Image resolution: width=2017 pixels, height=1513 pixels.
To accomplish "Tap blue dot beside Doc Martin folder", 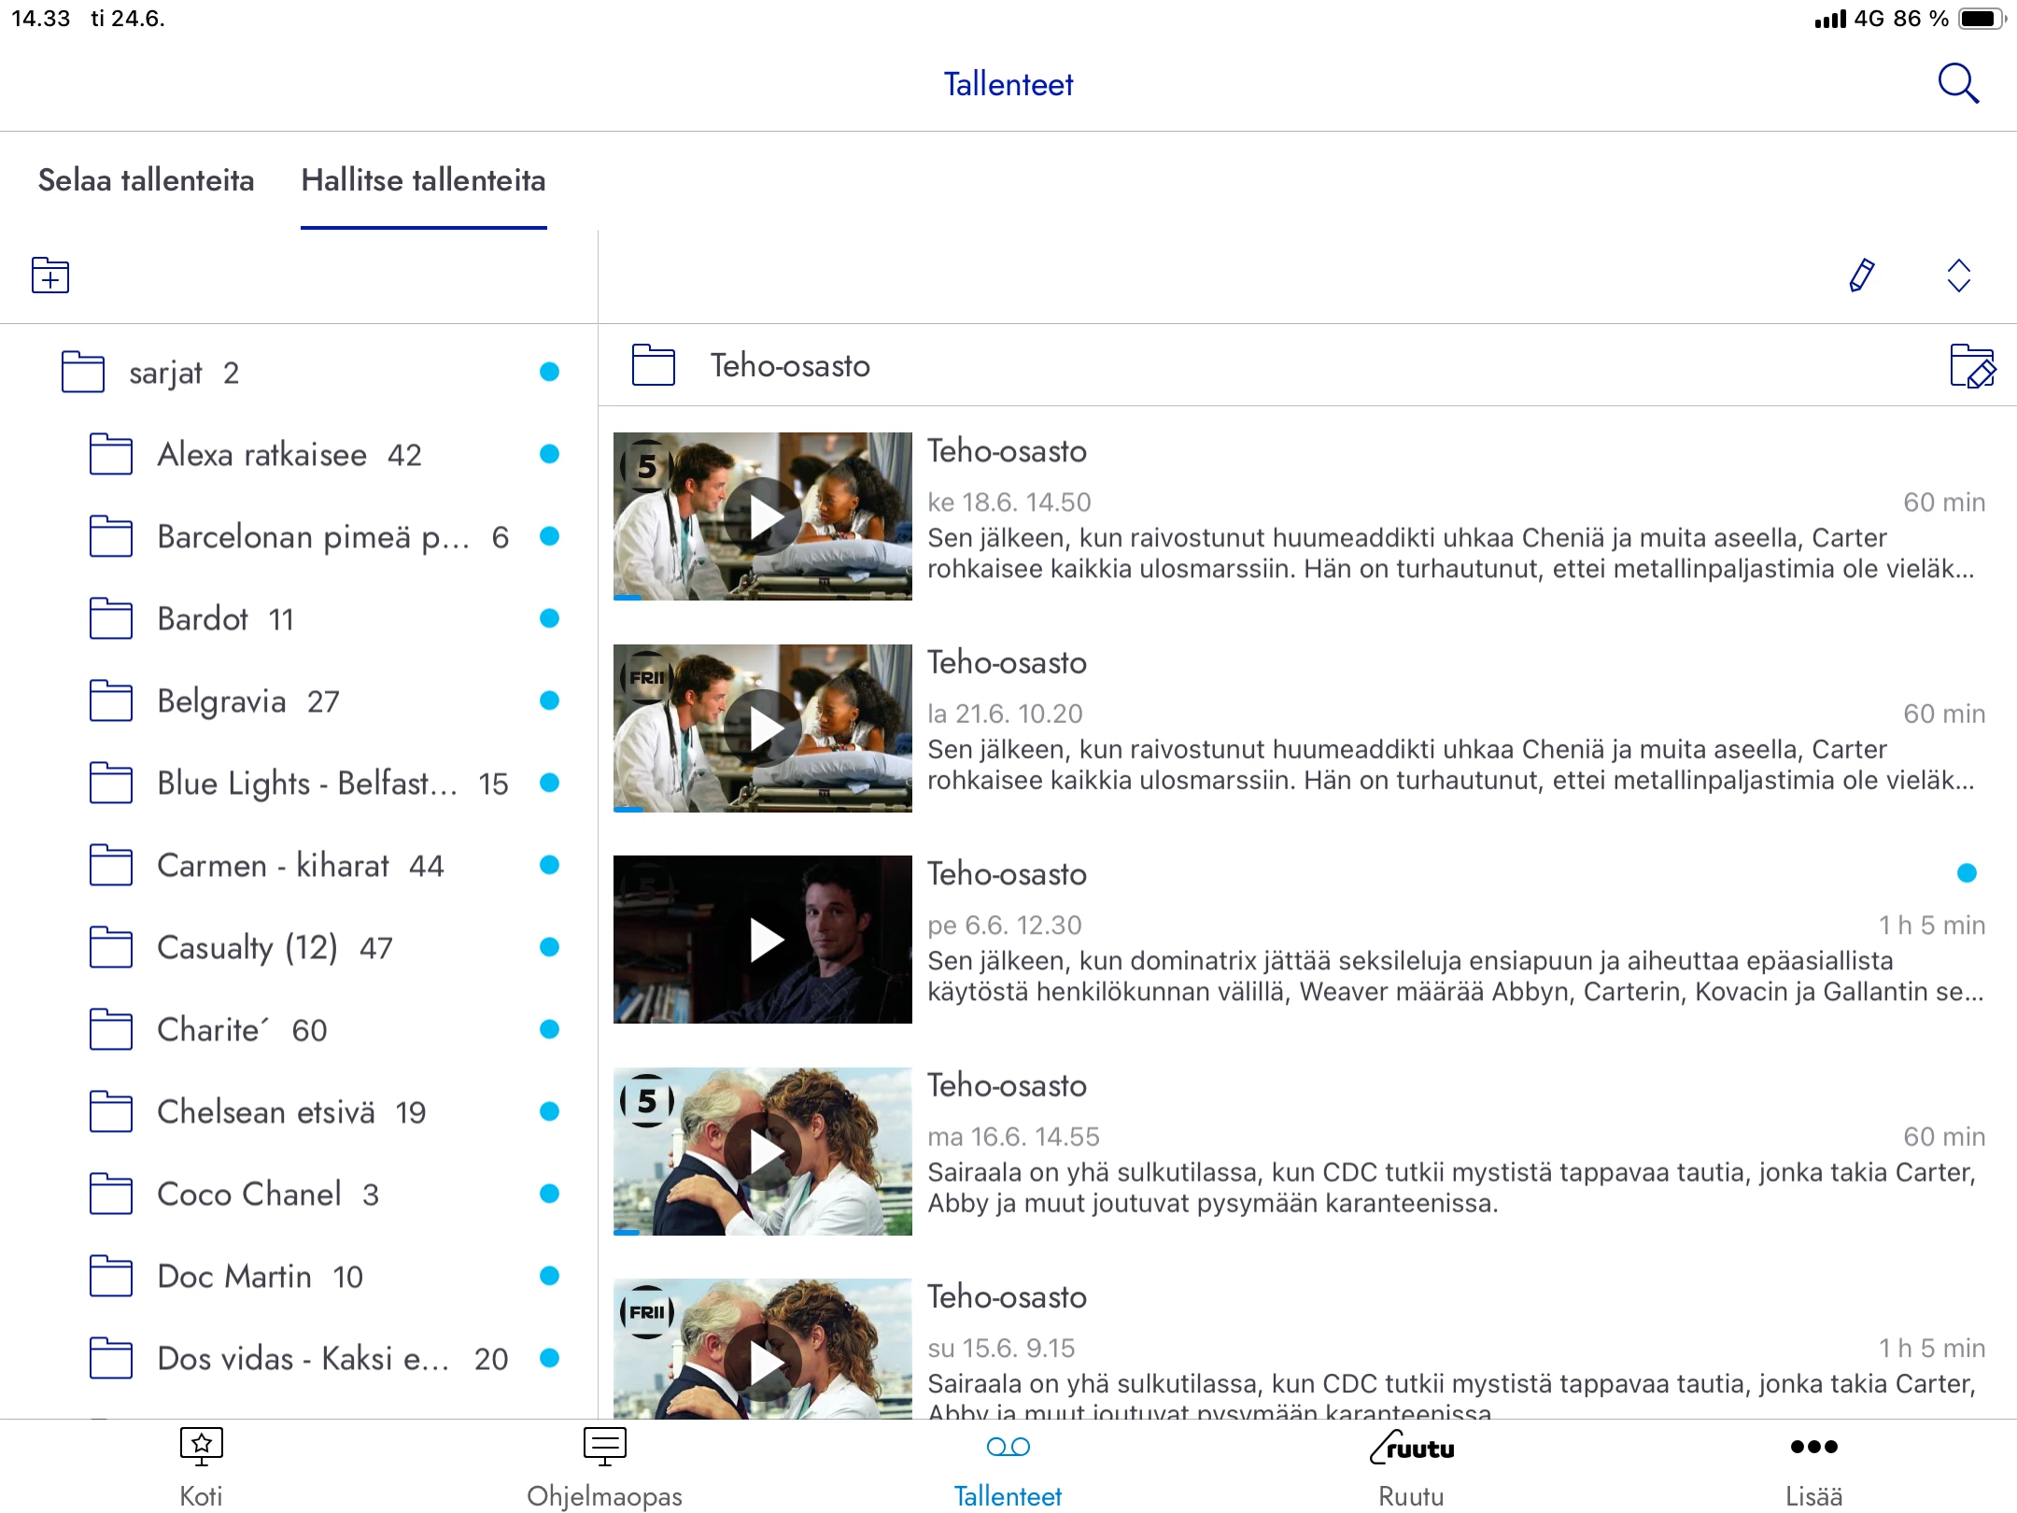I will click(549, 1276).
